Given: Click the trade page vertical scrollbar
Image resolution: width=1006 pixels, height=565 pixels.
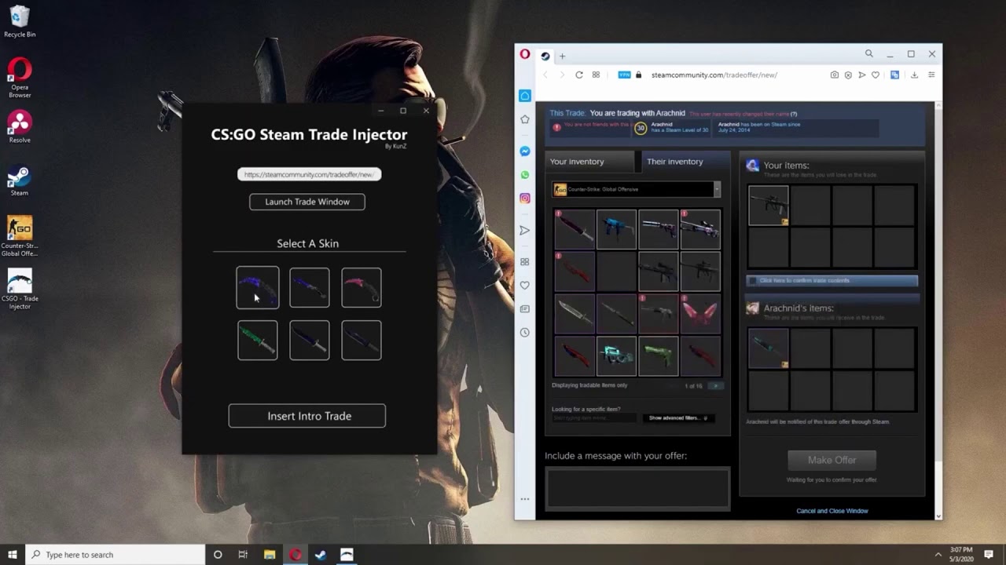Looking at the screenshot, I should 938,310.
